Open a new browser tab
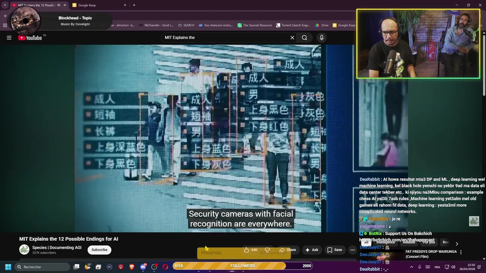Viewport: 486px width, 273px height. [134, 5]
